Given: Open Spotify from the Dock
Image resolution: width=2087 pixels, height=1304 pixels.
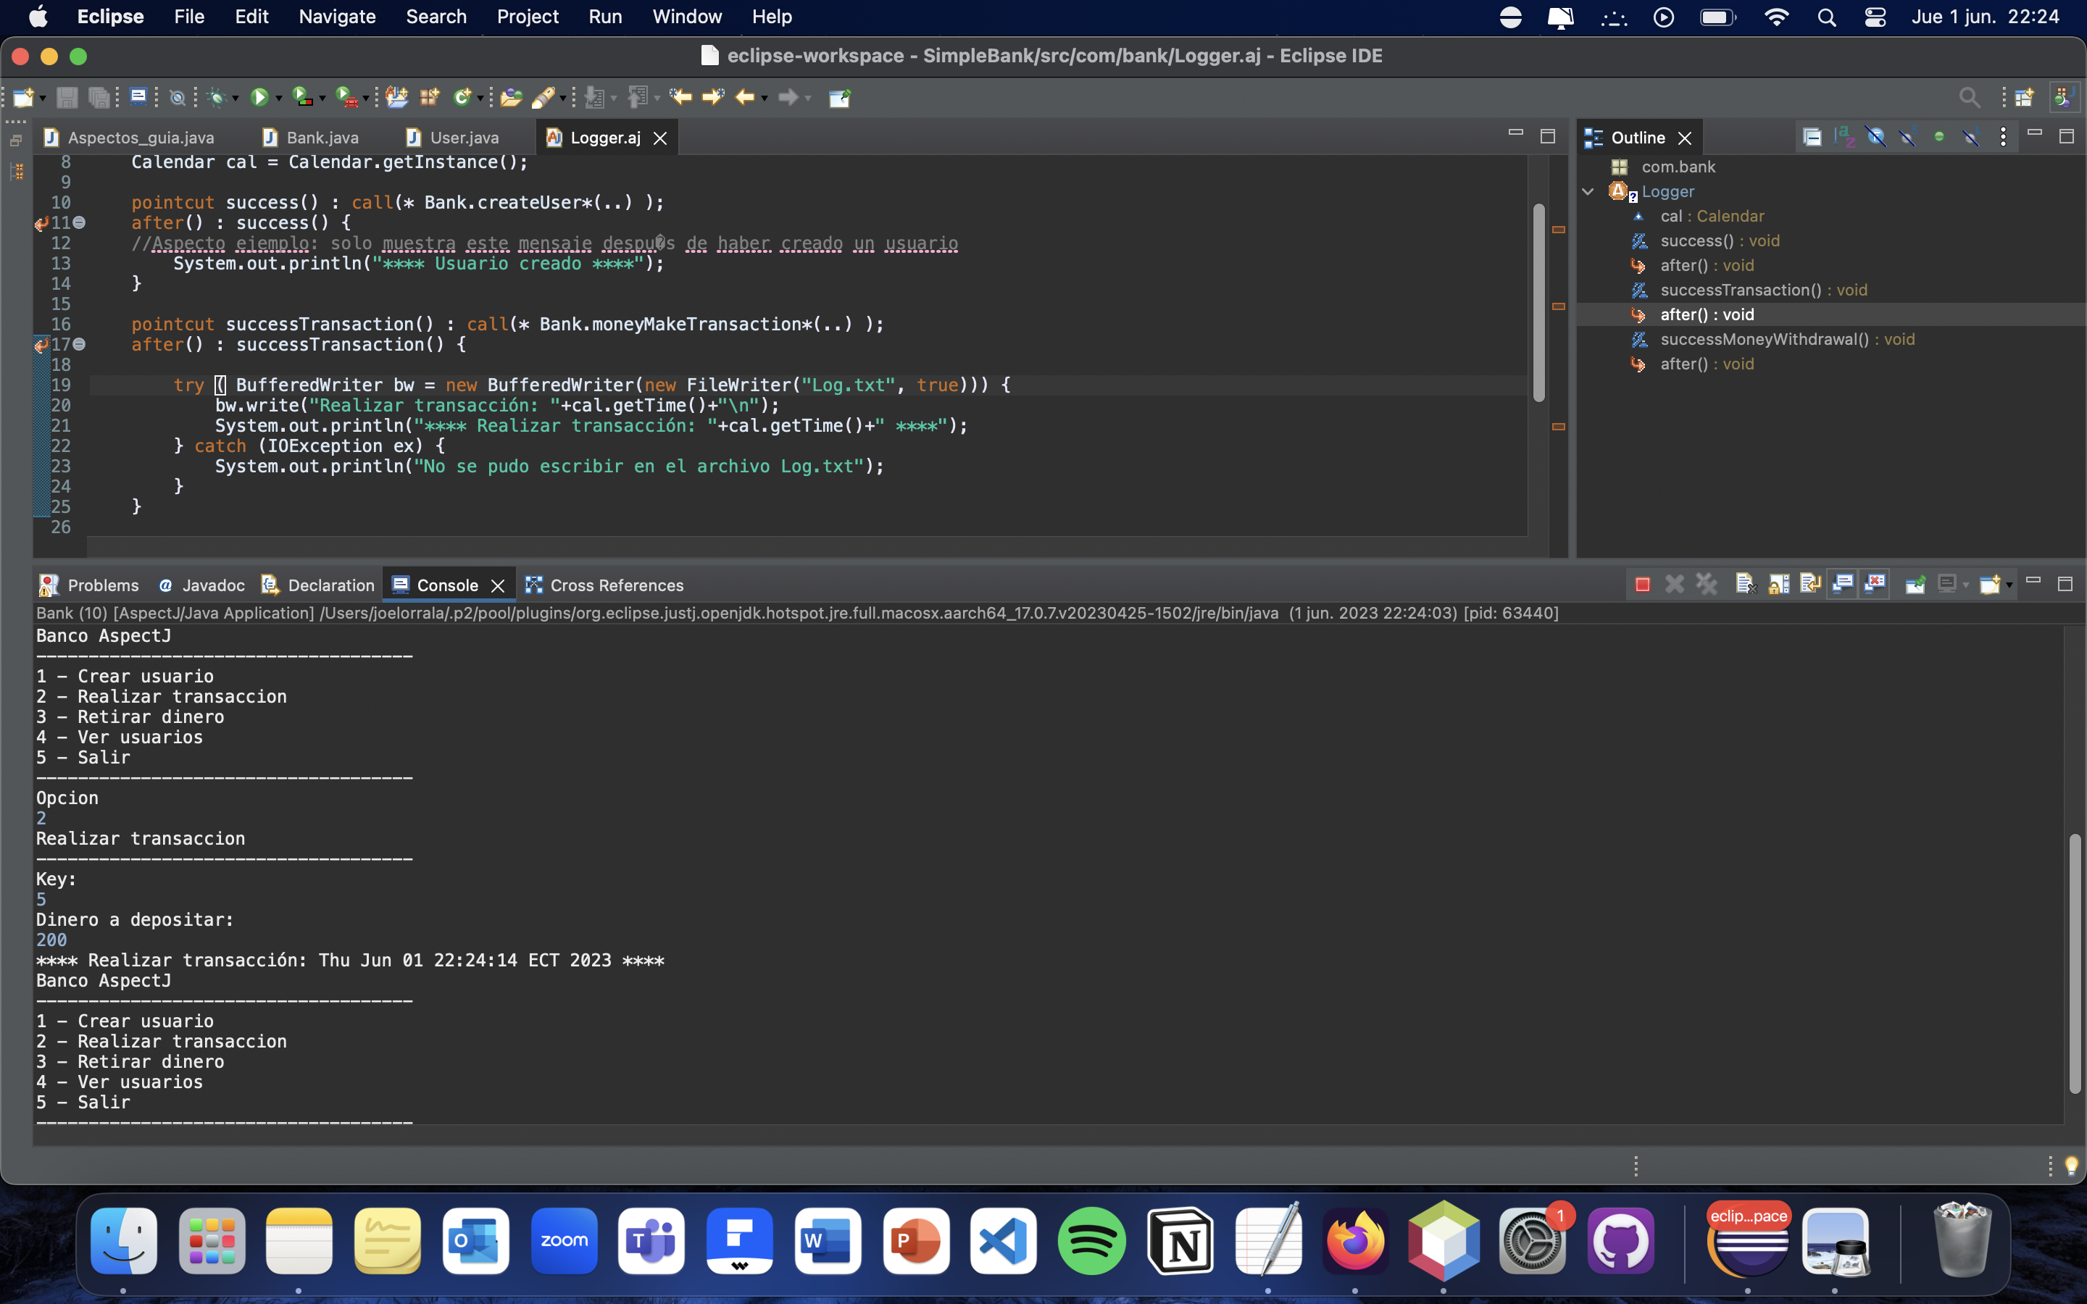Looking at the screenshot, I should (x=1091, y=1242).
